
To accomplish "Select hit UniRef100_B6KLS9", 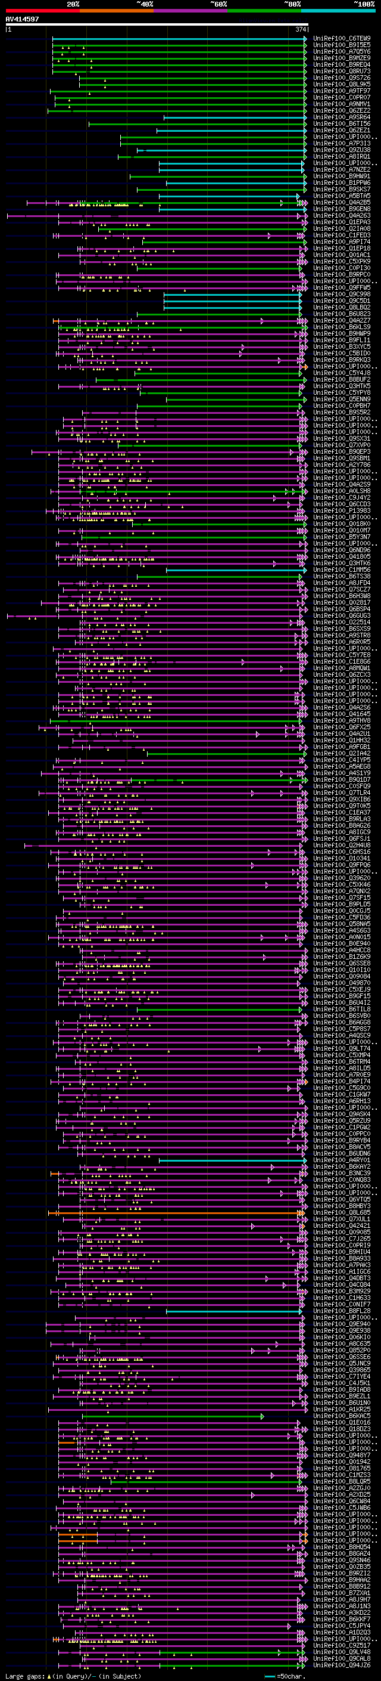I will [x=342, y=327].
